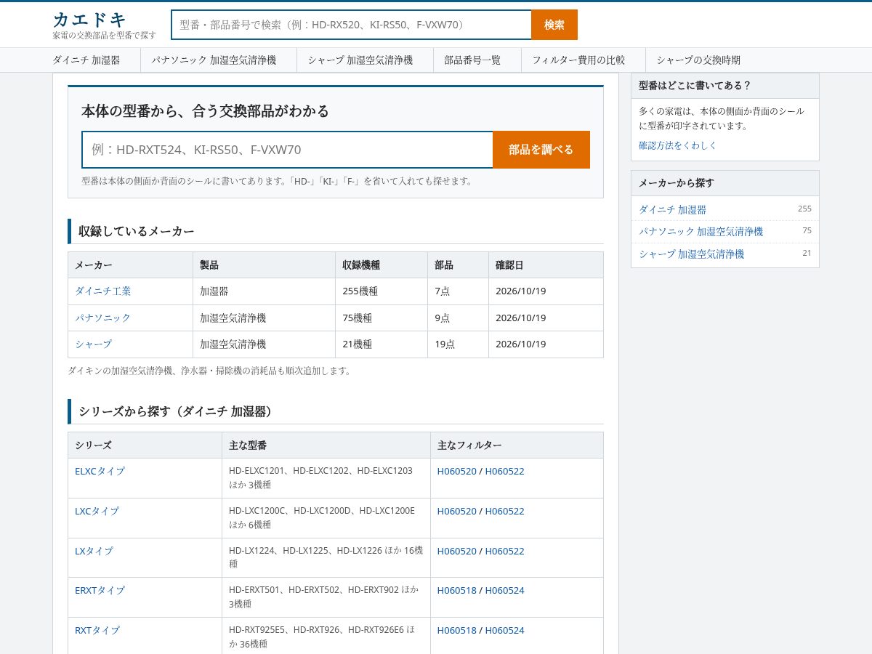872x654 pixels.
Task: Click the sidebar count 255
Action: click(x=804, y=209)
